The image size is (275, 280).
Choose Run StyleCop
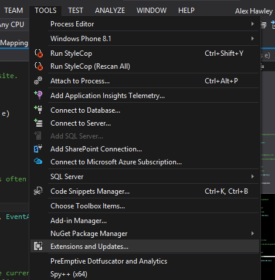click(145, 53)
